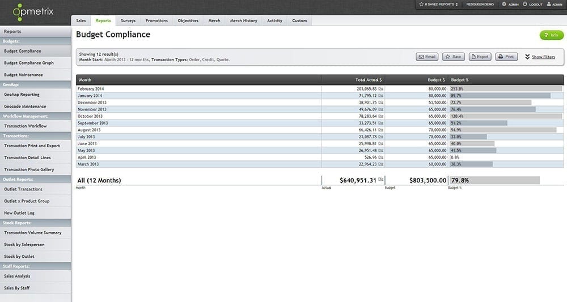The height and width of the screenshot is (302, 567).
Task: Save this report
Action: [454, 57]
